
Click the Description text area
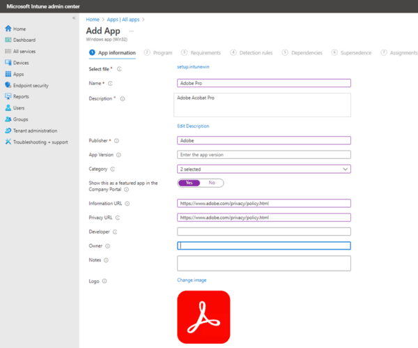point(262,105)
